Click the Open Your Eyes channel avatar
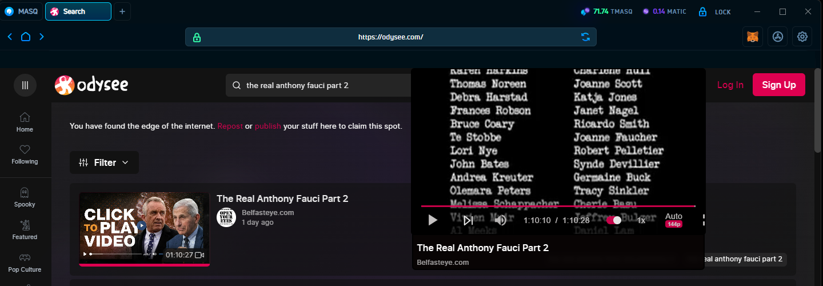The image size is (823, 286). pos(226,217)
